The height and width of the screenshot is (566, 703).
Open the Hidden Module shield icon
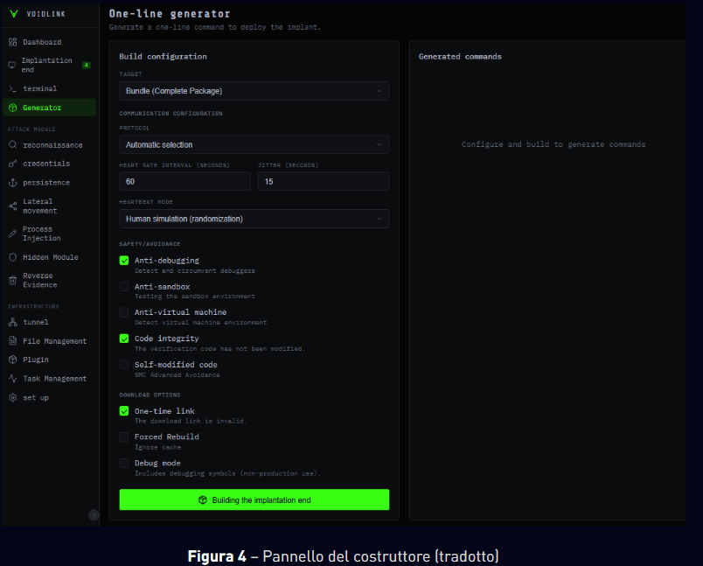12,257
